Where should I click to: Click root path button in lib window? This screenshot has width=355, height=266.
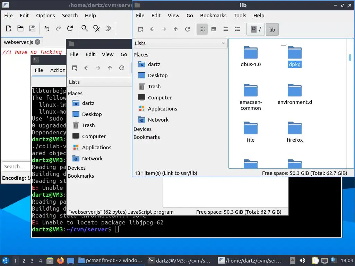pyautogui.click(x=256, y=29)
